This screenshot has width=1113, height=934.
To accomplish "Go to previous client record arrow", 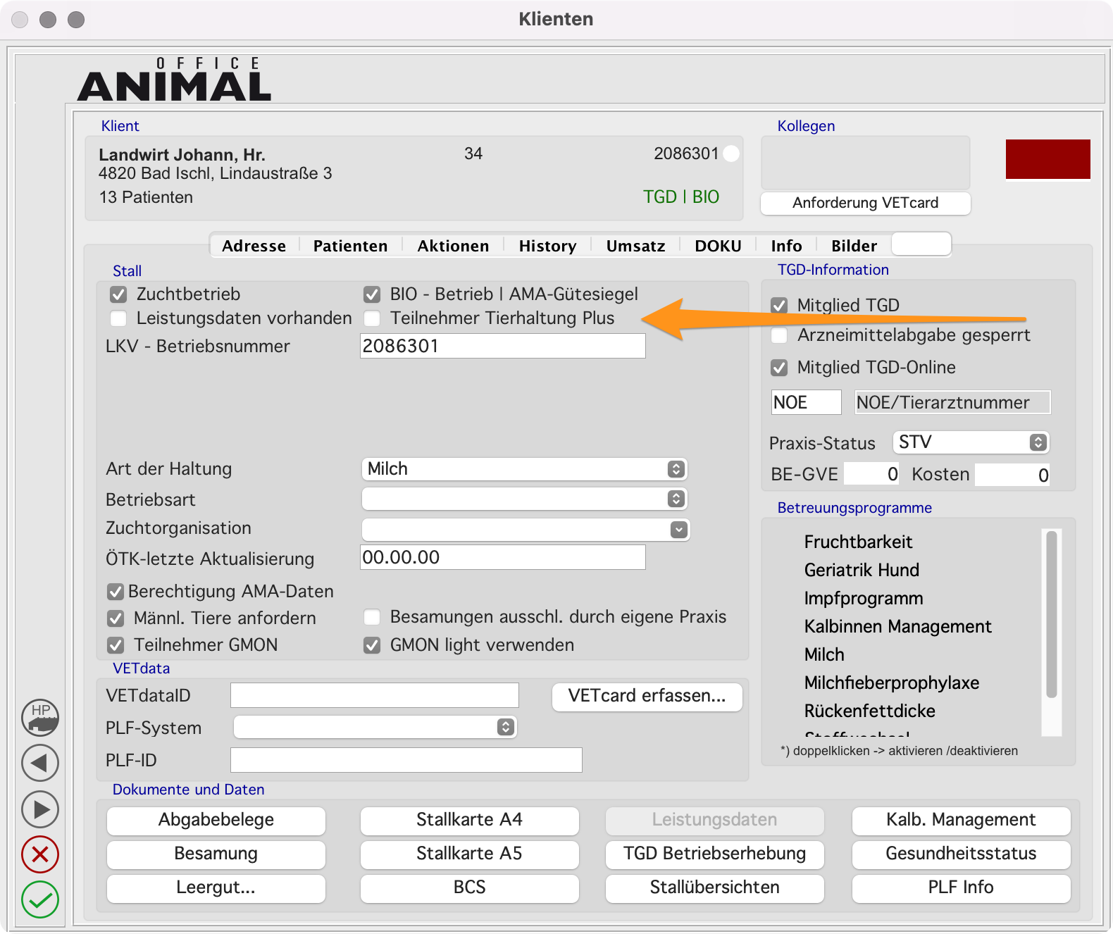I will [40, 763].
